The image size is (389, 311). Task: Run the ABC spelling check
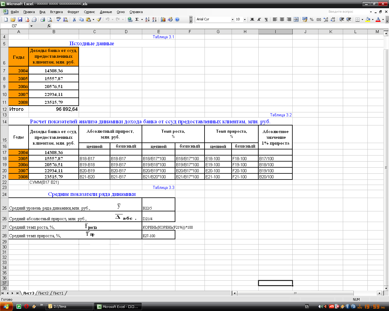coord(59,19)
